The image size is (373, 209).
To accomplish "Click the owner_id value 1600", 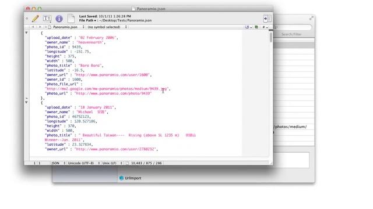I will click(x=76, y=80).
